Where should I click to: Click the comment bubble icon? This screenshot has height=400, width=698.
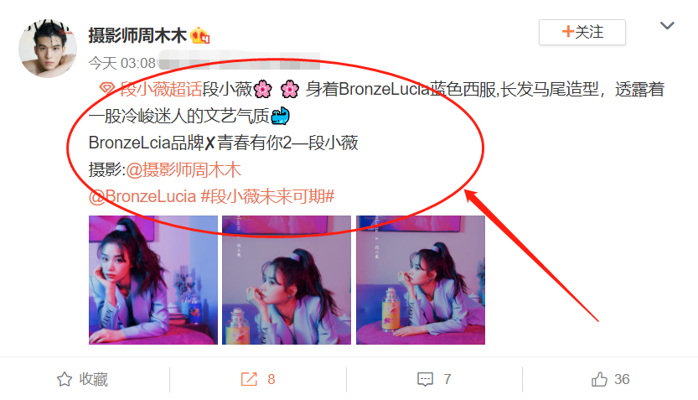425,379
